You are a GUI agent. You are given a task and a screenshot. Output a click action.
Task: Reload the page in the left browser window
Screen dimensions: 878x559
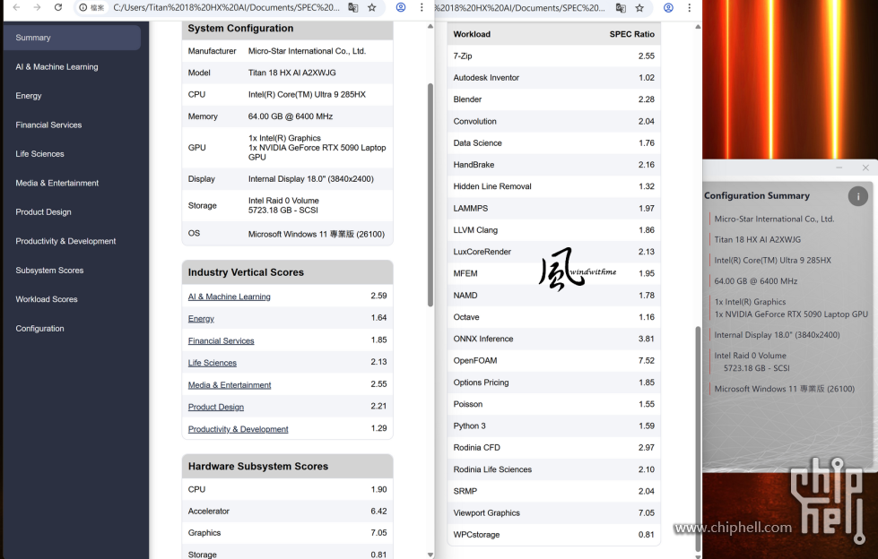pos(58,8)
